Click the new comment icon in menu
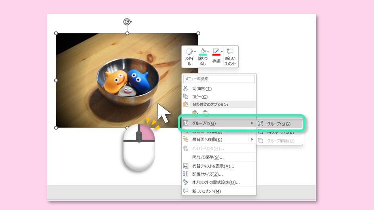The image size is (374, 210). [x=186, y=191]
